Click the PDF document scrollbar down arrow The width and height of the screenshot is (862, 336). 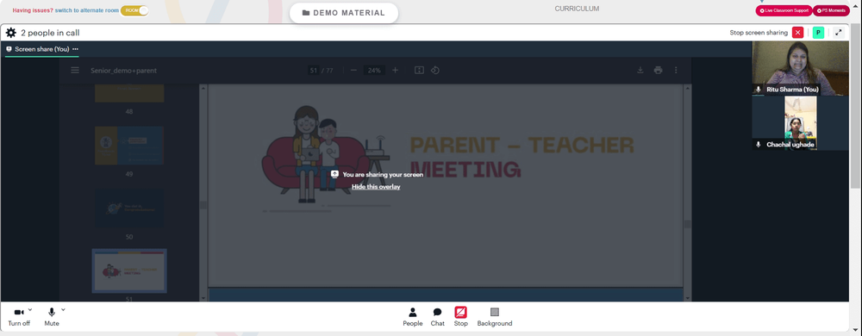click(687, 298)
